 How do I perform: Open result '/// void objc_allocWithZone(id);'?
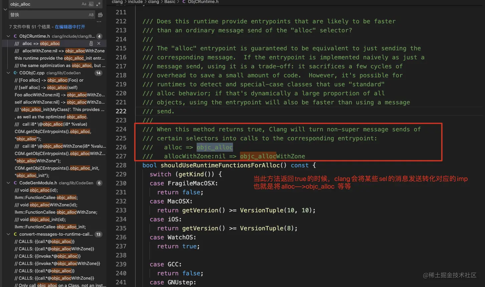click(x=46, y=205)
